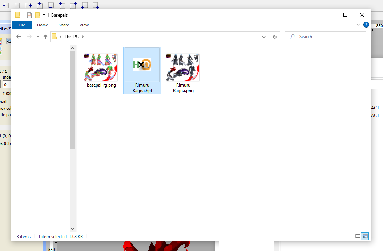This screenshot has width=383, height=251.
Task: Click the bottom-center axis alignment icon in background toolbar
Action: tap(51, 5)
